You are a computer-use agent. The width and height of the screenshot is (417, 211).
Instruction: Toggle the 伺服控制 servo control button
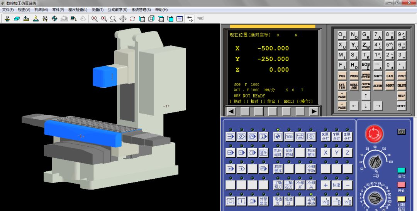coord(289,153)
